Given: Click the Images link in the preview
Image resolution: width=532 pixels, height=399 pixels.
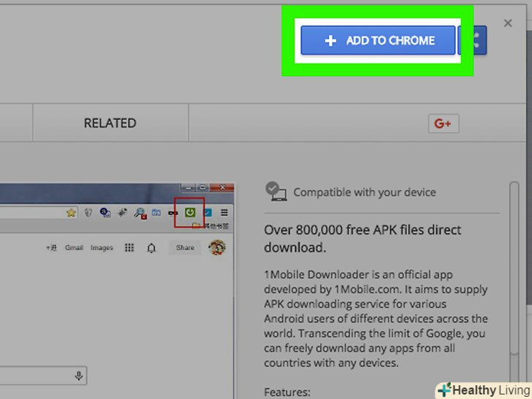Looking at the screenshot, I should pos(102,248).
